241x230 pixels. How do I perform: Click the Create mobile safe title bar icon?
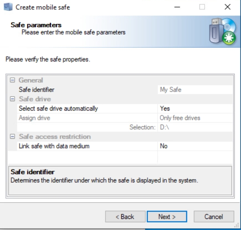click(8, 7)
